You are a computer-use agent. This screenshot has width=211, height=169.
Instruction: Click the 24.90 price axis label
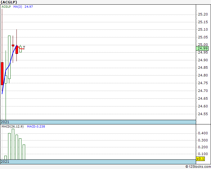click(203, 60)
